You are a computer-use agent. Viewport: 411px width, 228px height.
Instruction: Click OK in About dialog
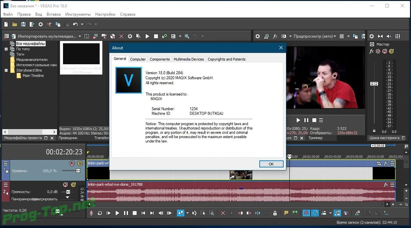point(271,164)
